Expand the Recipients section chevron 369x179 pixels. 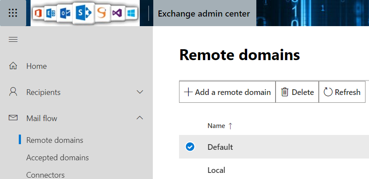point(140,92)
